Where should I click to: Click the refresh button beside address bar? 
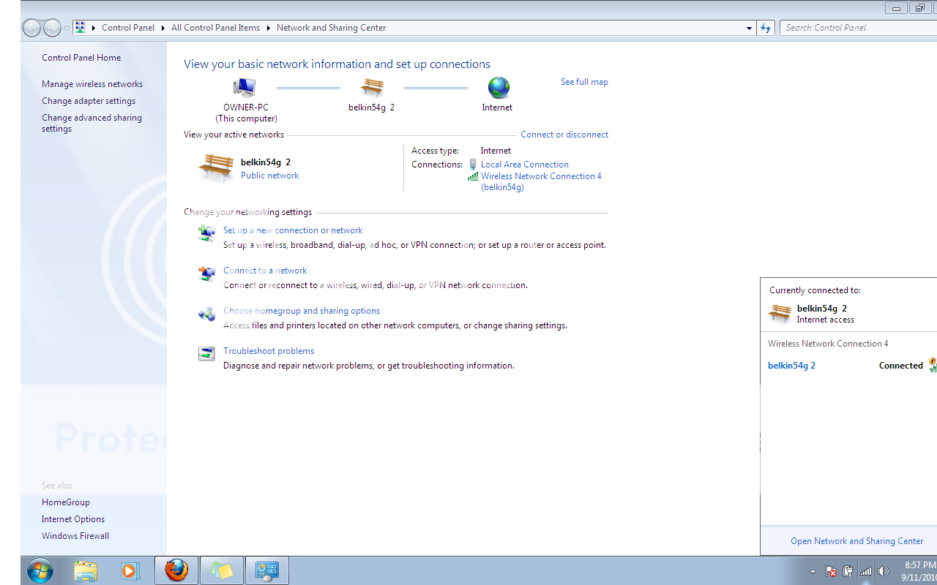coord(766,28)
